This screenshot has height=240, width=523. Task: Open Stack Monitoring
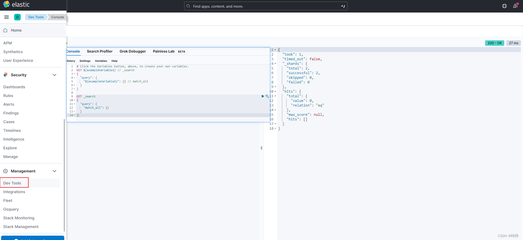(19, 218)
